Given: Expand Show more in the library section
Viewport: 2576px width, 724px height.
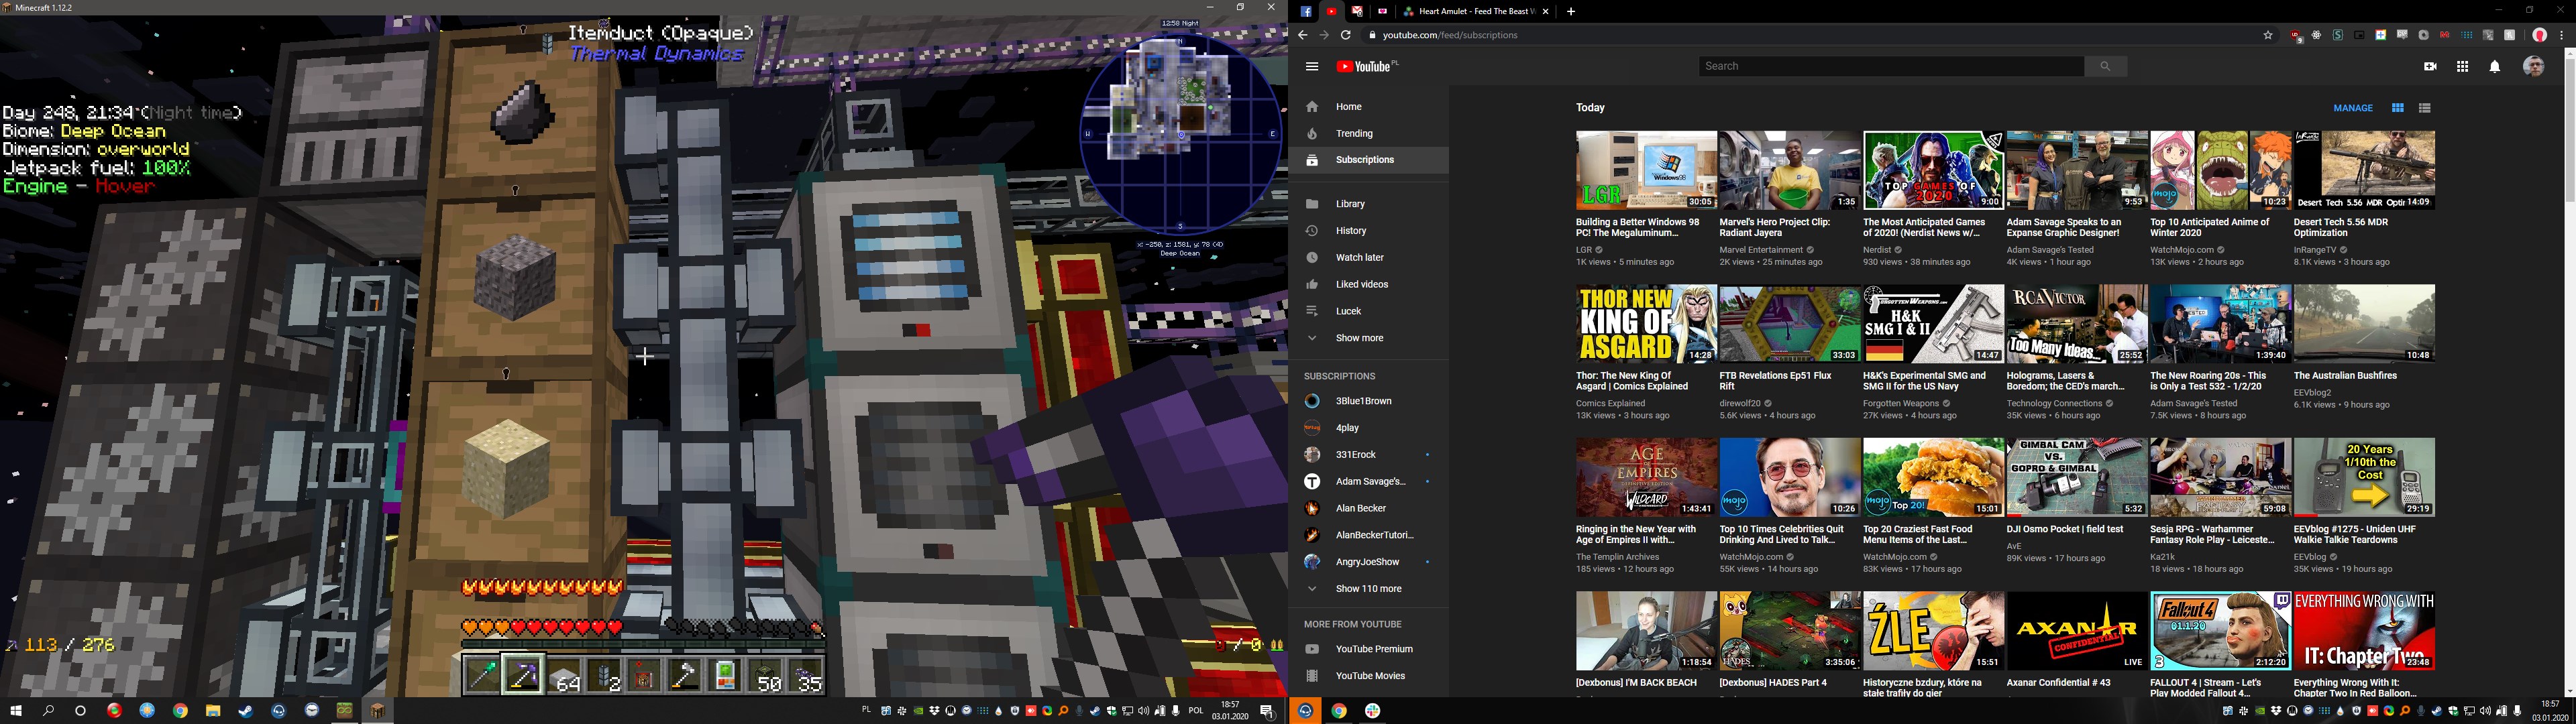Looking at the screenshot, I should 1359,338.
